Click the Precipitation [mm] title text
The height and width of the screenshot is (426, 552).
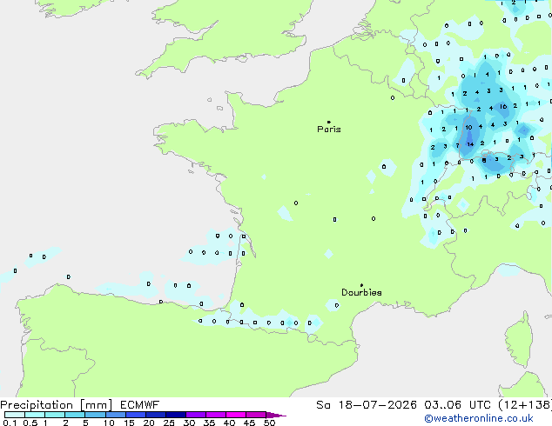coord(57,405)
